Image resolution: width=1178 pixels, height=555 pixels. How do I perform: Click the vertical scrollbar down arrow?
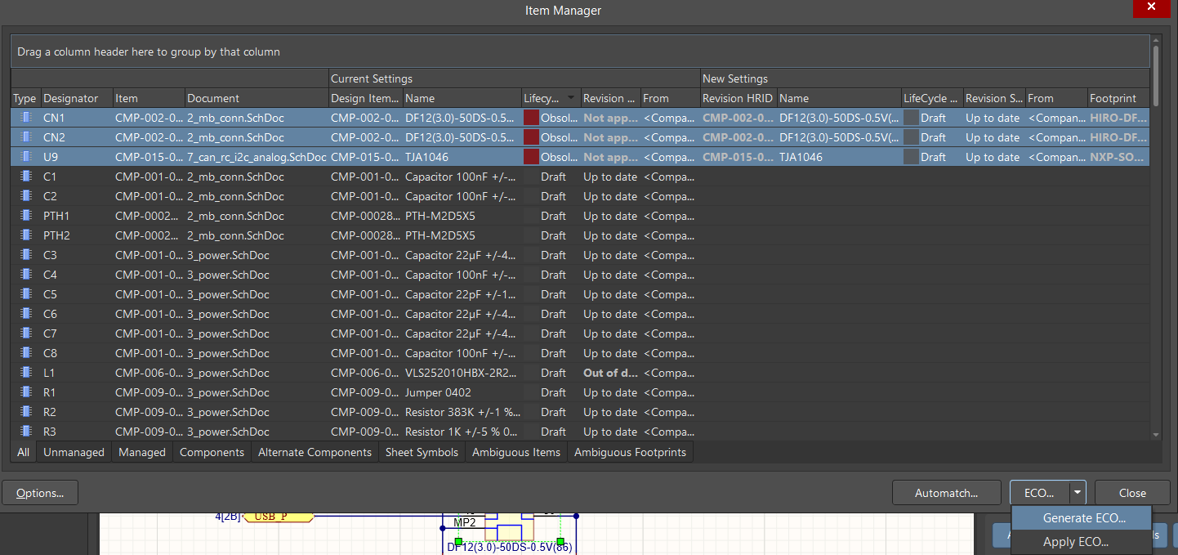[x=1156, y=435]
